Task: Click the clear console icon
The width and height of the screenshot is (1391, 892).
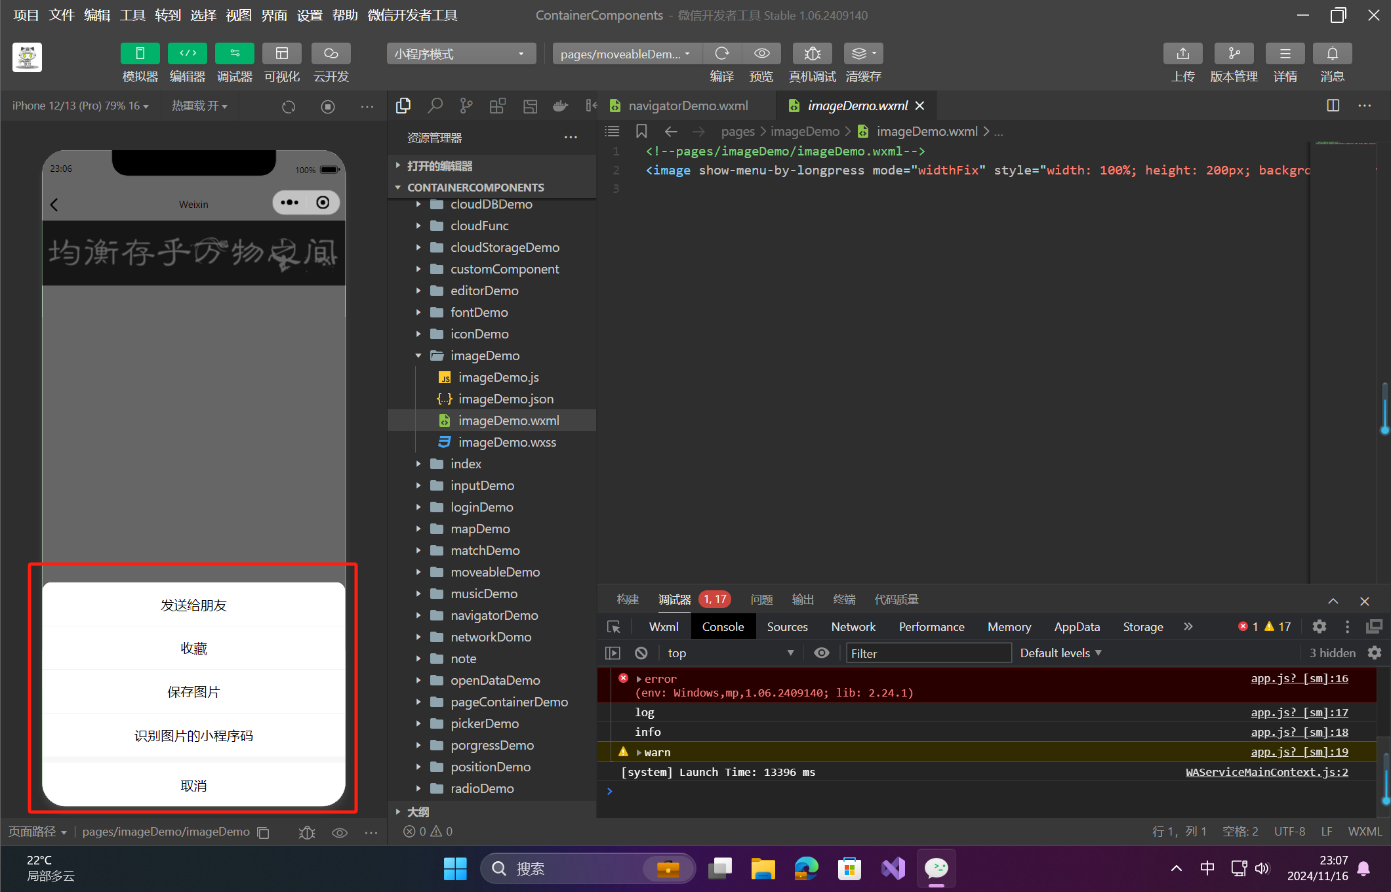Action: click(641, 653)
